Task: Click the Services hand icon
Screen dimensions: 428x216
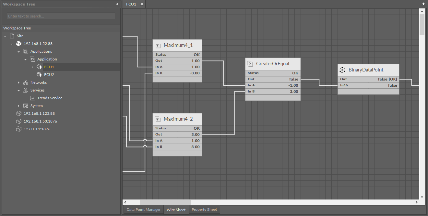Action: pos(25,90)
